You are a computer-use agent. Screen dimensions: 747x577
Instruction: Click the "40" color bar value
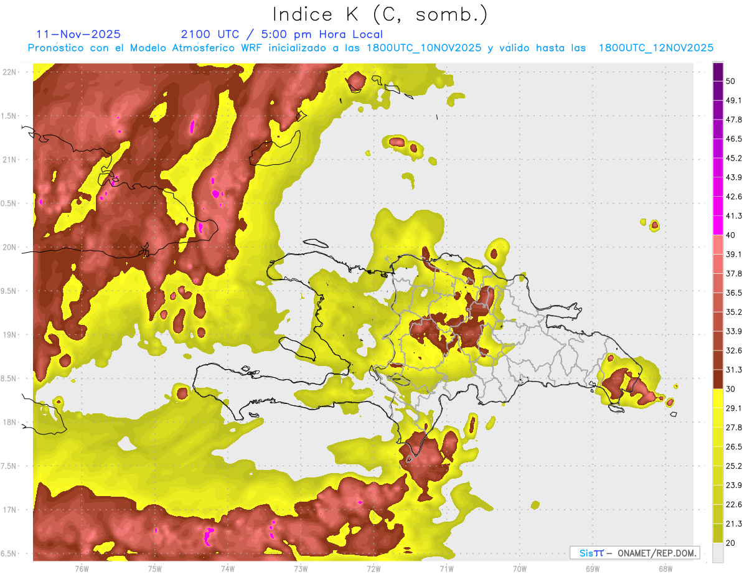pyautogui.click(x=731, y=235)
